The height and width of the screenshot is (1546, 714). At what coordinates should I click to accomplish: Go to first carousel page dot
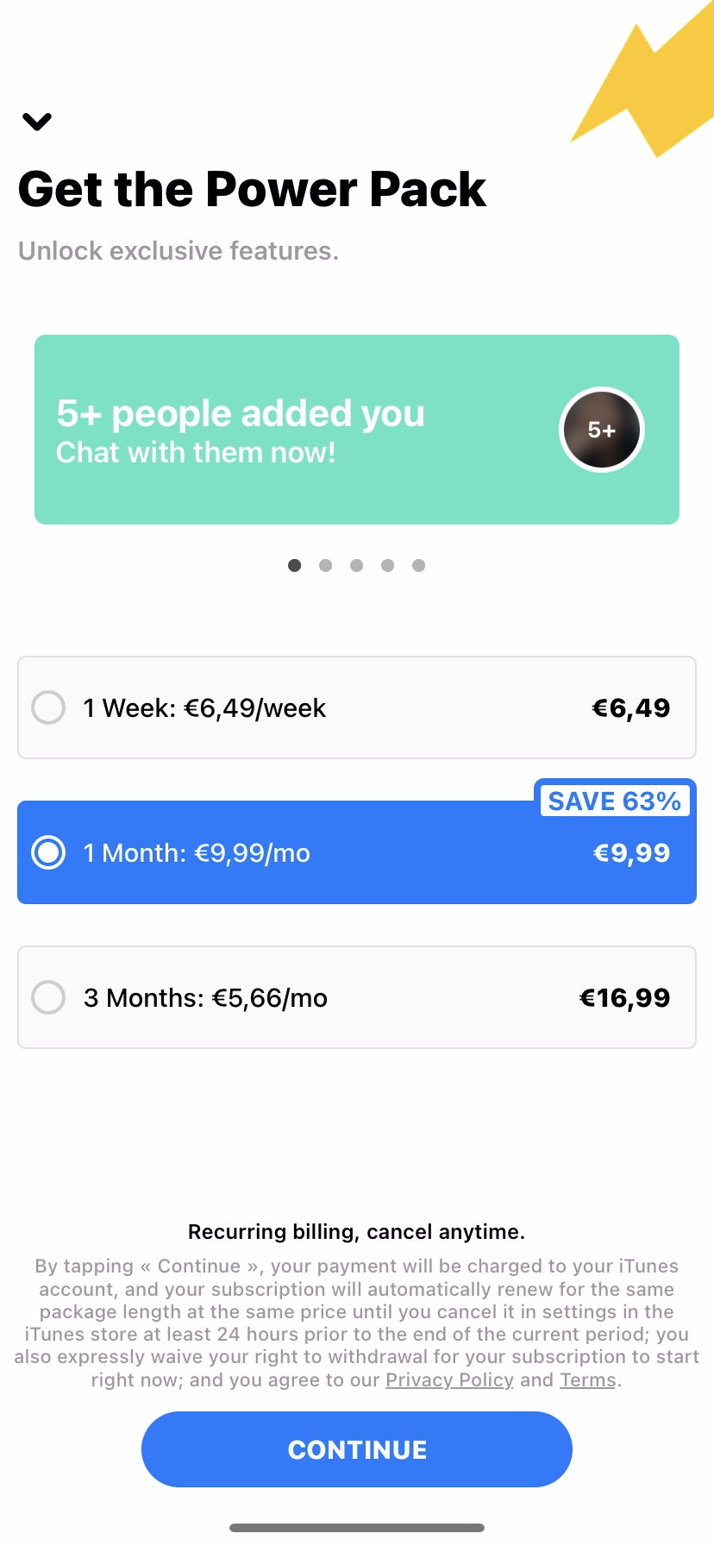295,565
